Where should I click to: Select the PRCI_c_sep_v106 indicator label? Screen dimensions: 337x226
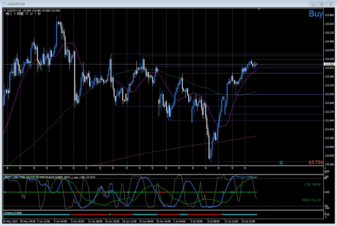[80, 177]
